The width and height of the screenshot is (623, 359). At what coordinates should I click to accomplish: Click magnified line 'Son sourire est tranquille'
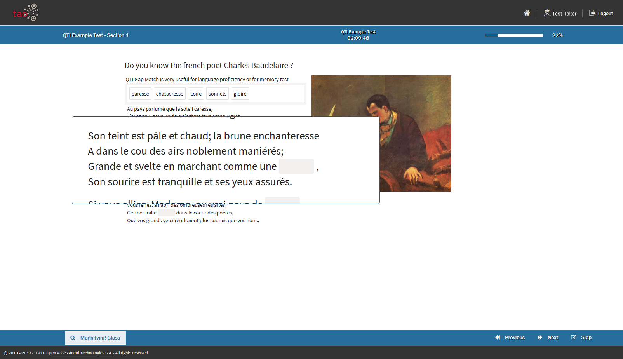click(x=190, y=182)
